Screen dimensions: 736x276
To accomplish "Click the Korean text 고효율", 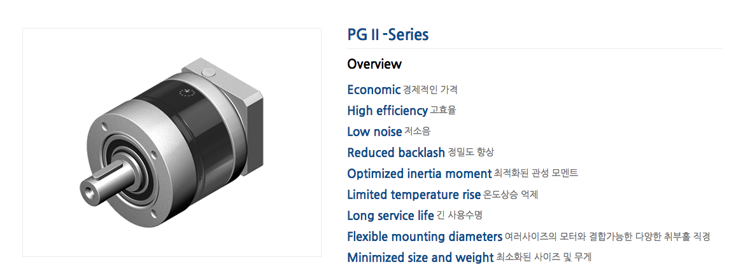I will [443, 111].
